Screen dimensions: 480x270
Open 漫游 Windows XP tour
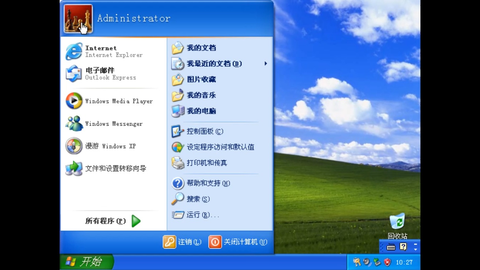(x=113, y=146)
